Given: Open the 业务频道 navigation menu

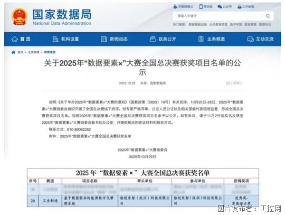Looking at the screenshot, I should coord(213,39).
